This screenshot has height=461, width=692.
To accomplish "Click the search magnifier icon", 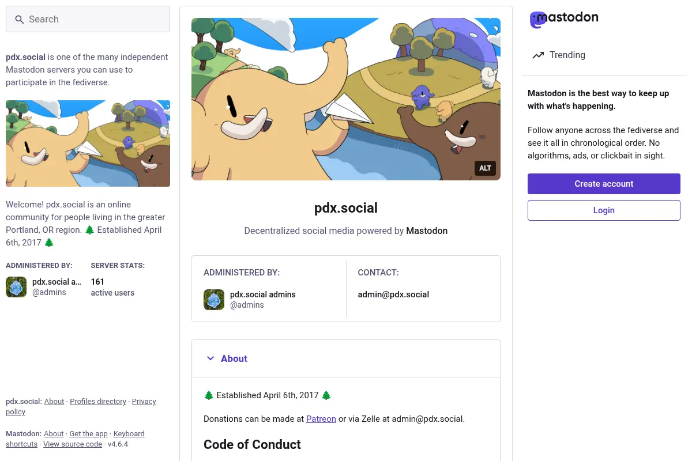I will tap(19, 20).
